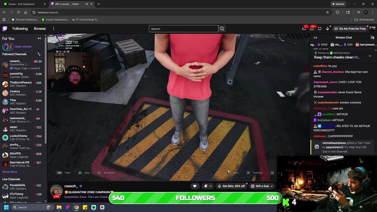Open The best ChatBot bookmark

(x=25, y=20)
